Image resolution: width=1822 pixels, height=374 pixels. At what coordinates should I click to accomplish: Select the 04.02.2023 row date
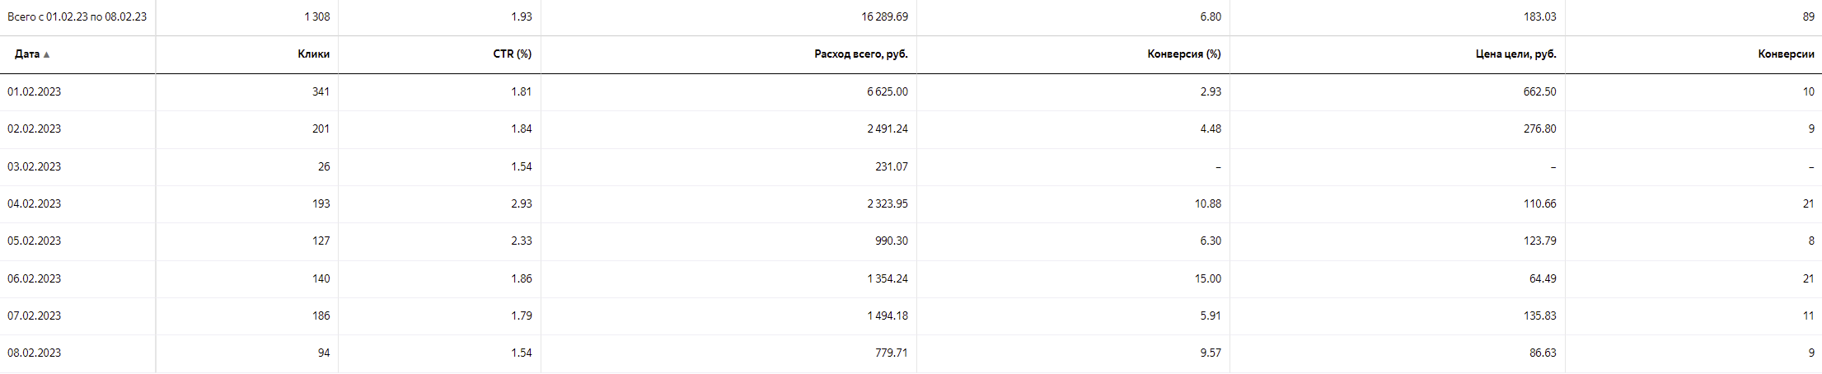click(x=35, y=203)
